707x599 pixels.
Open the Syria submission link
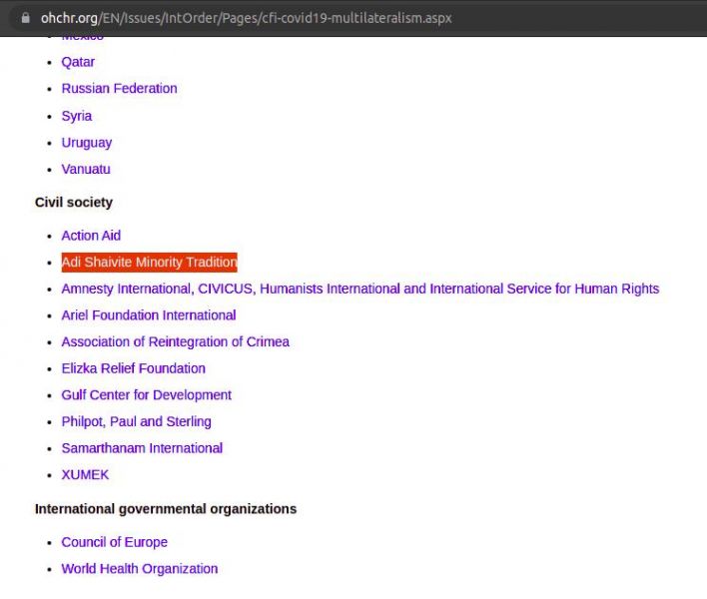click(x=77, y=116)
